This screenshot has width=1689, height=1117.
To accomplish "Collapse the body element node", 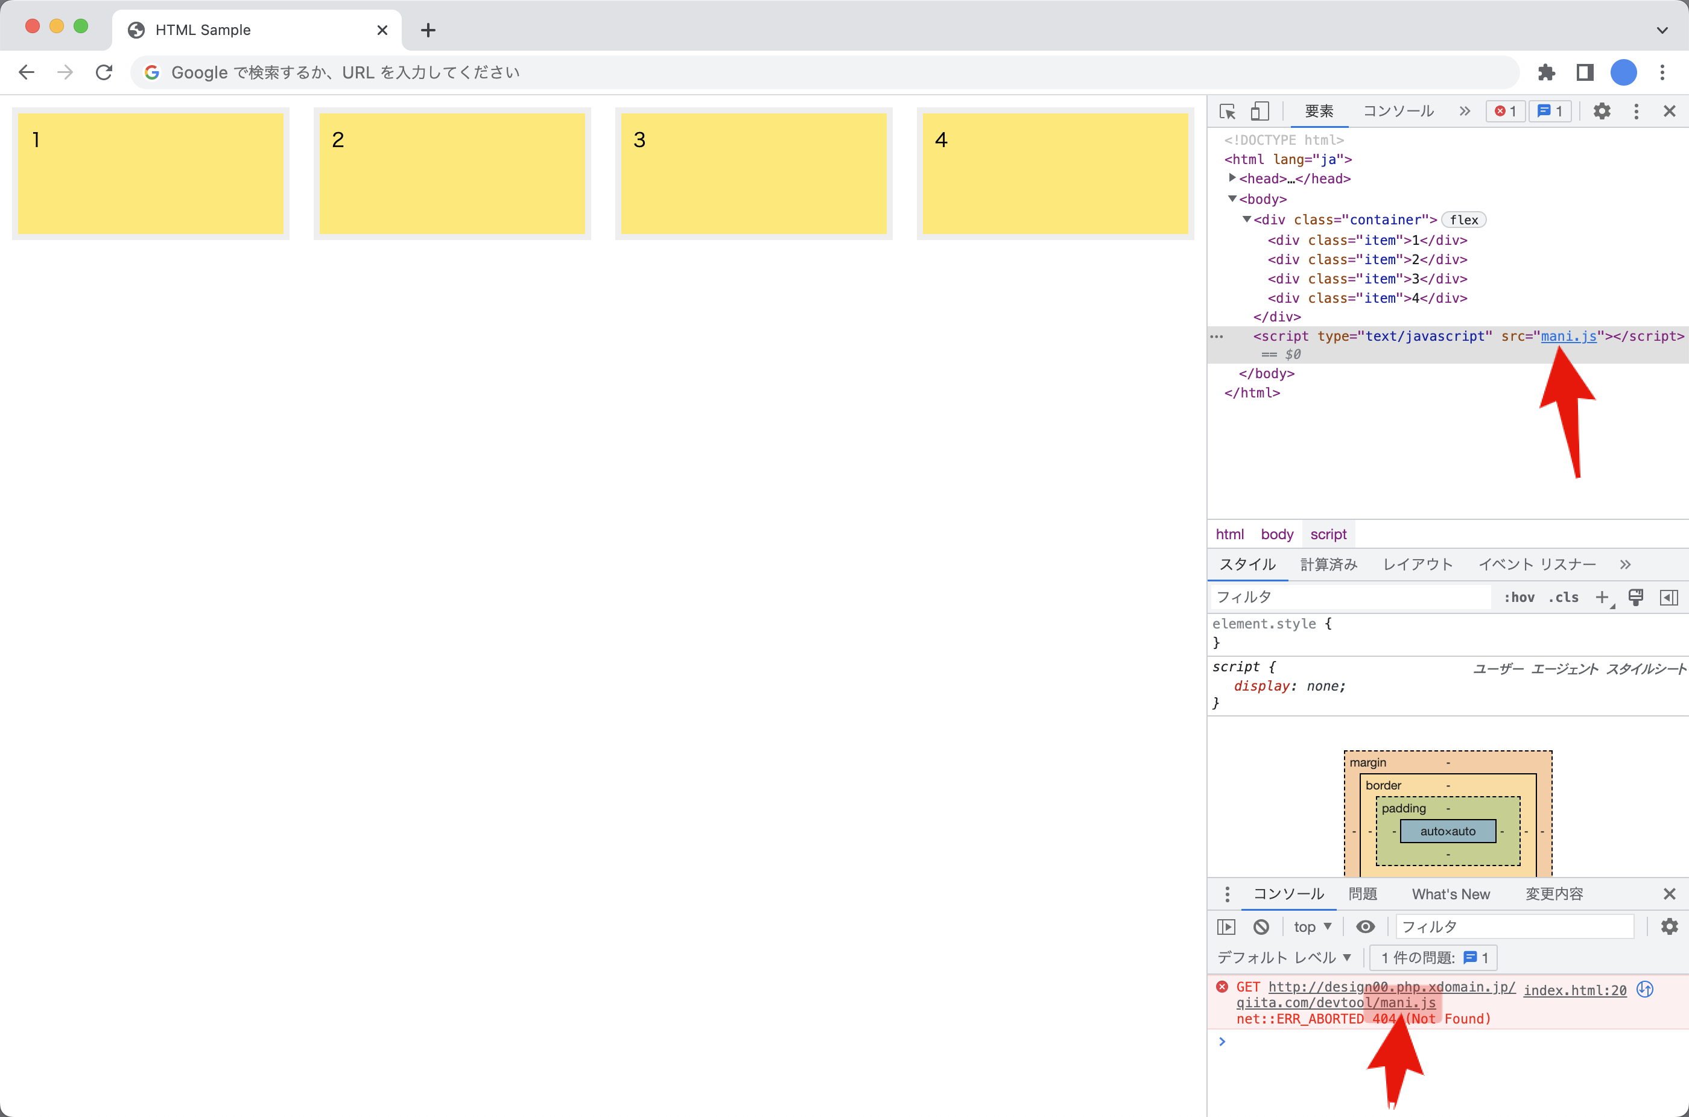I will 1232,199.
